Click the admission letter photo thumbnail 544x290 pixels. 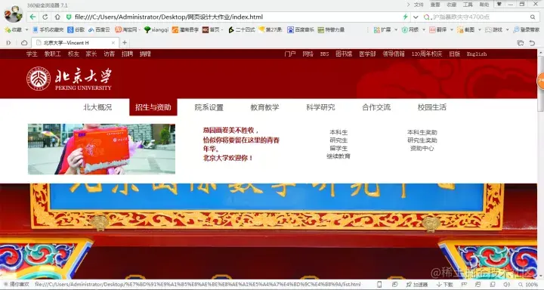tap(102, 149)
